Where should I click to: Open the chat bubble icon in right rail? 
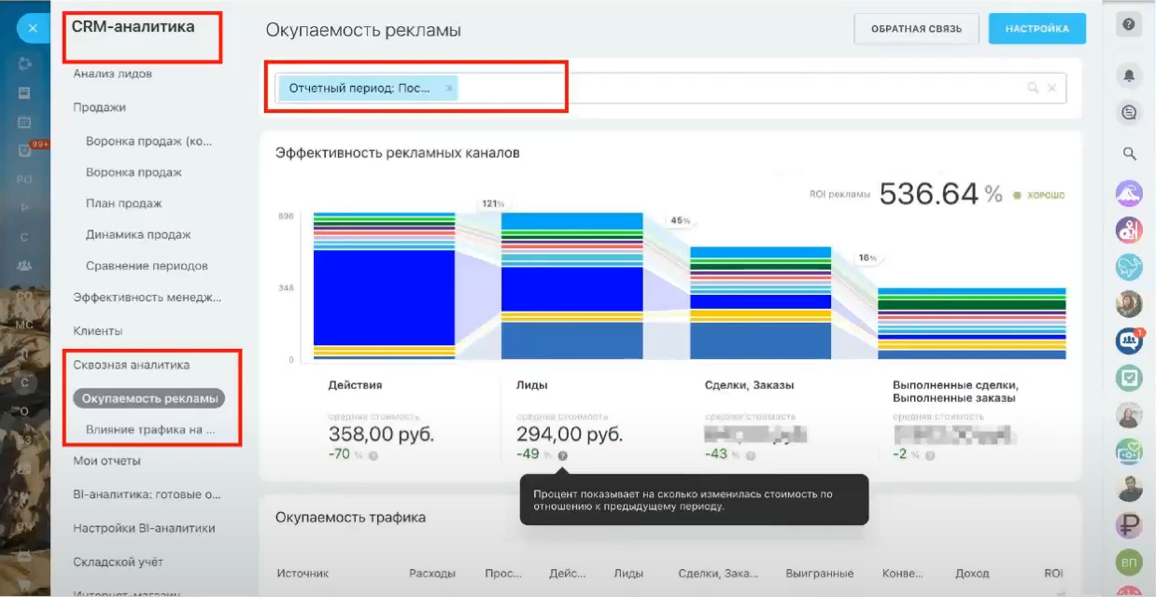pyautogui.click(x=1129, y=112)
